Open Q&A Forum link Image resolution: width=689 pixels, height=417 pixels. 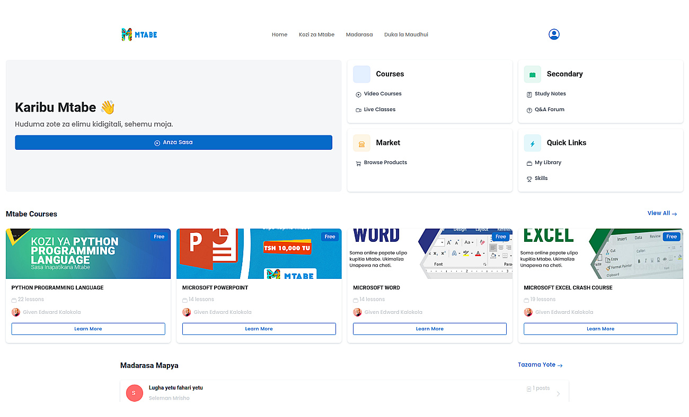click(550, 110)
